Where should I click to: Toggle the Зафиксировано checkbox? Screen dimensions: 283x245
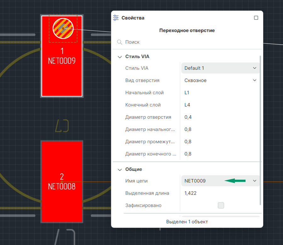(x=221, y=205)
